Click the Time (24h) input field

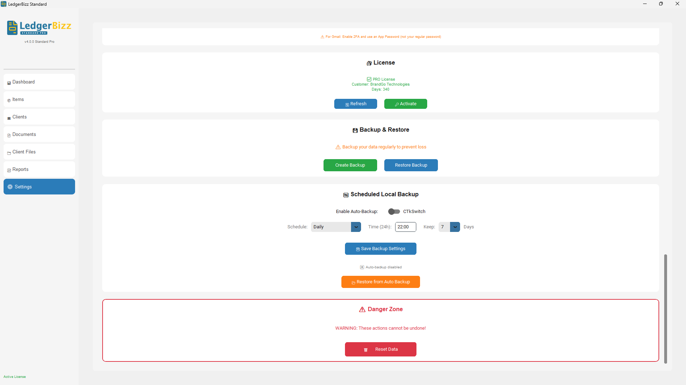coord(405,227)
